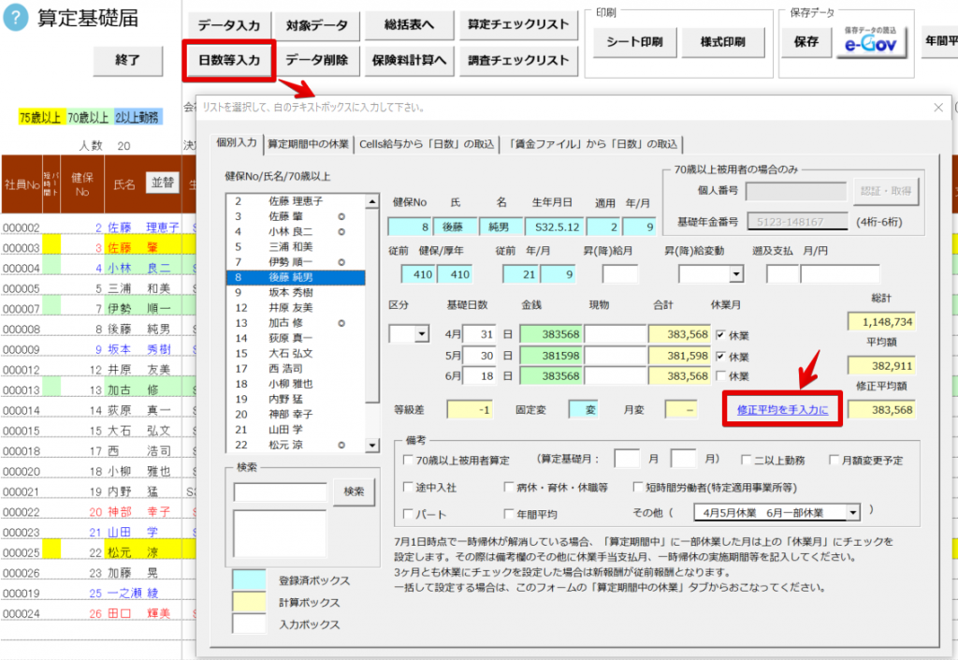Select 小林 良二 in the list

click(296, 231)
